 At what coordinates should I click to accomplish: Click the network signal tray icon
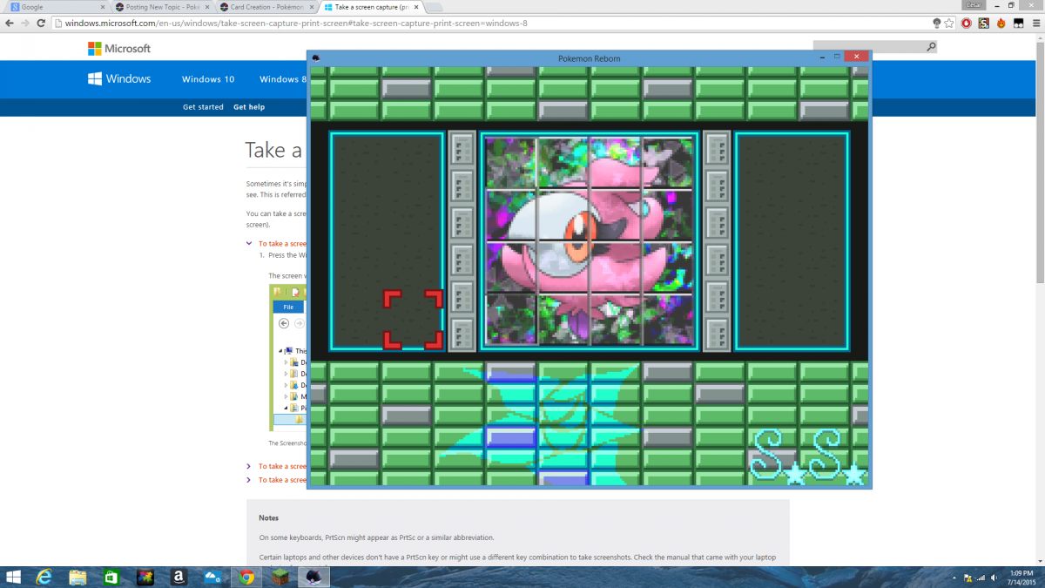click(x=981, y=578)
